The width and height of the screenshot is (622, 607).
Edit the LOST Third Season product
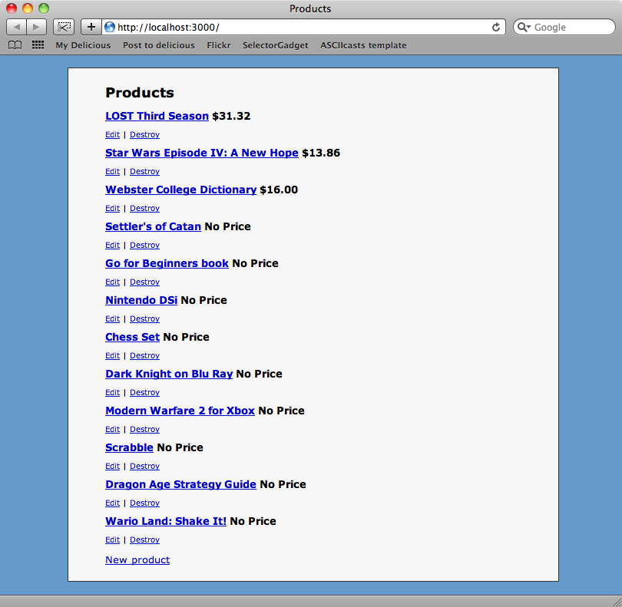pyautogui.click(x=113, y=135)
